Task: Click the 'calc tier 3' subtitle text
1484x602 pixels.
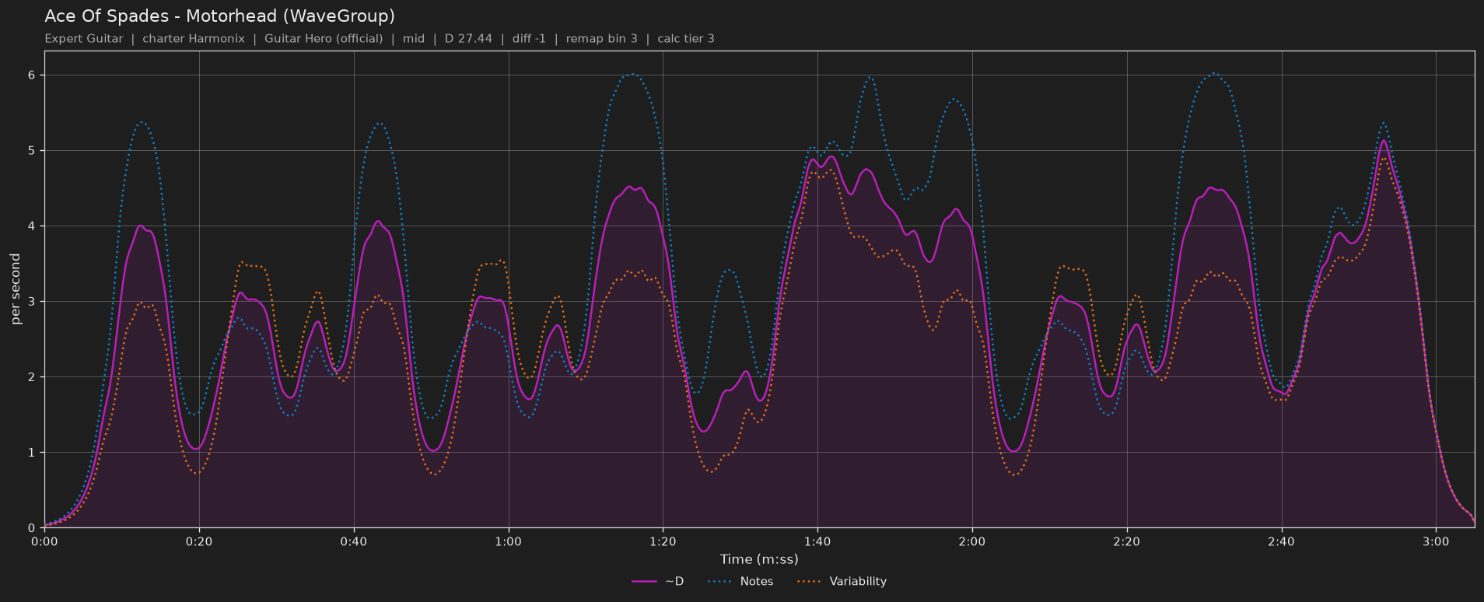Action: click(686, 38)
